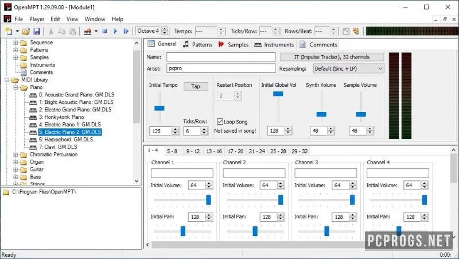Image resolution: width=459 pixels, height=259 pixels.
Task: Expand the Bass folder
Action: click(x=15, y=177)
